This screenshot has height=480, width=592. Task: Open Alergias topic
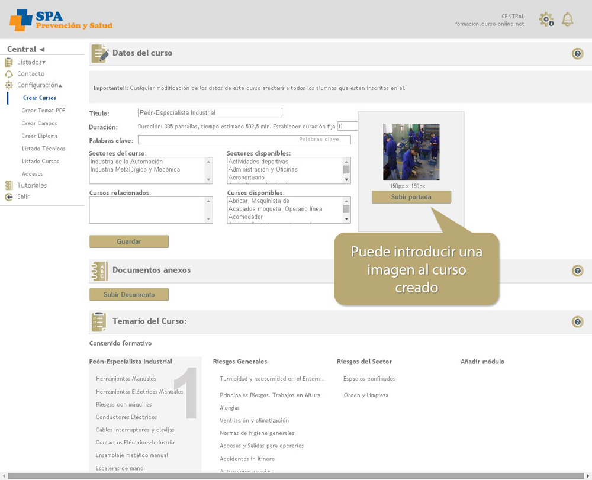[230, 408]
